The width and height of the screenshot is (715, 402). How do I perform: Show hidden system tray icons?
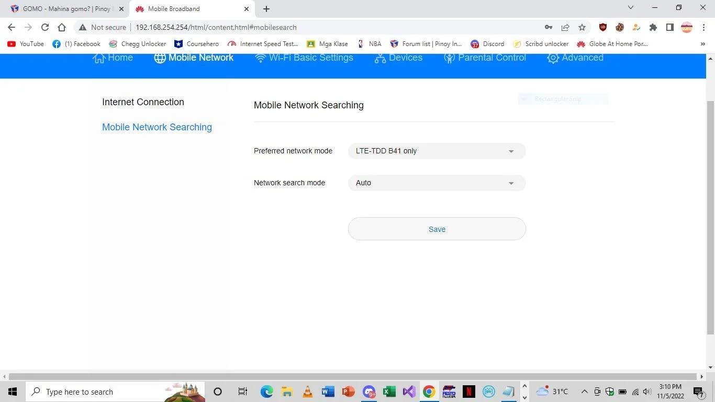(584, 392)
